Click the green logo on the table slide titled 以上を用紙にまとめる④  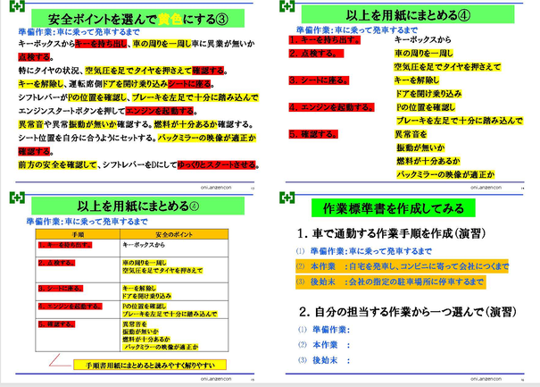(x=17, y=198)
